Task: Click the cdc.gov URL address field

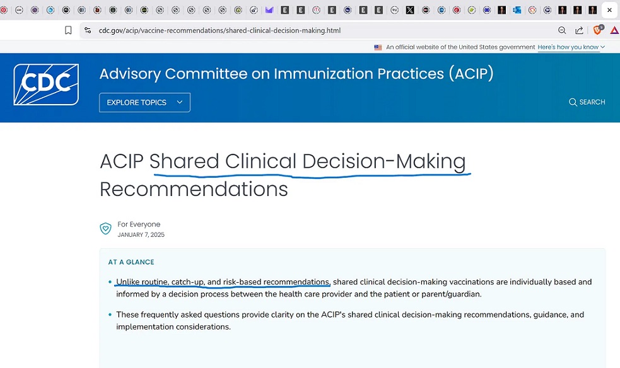Action: click(219, 30)
